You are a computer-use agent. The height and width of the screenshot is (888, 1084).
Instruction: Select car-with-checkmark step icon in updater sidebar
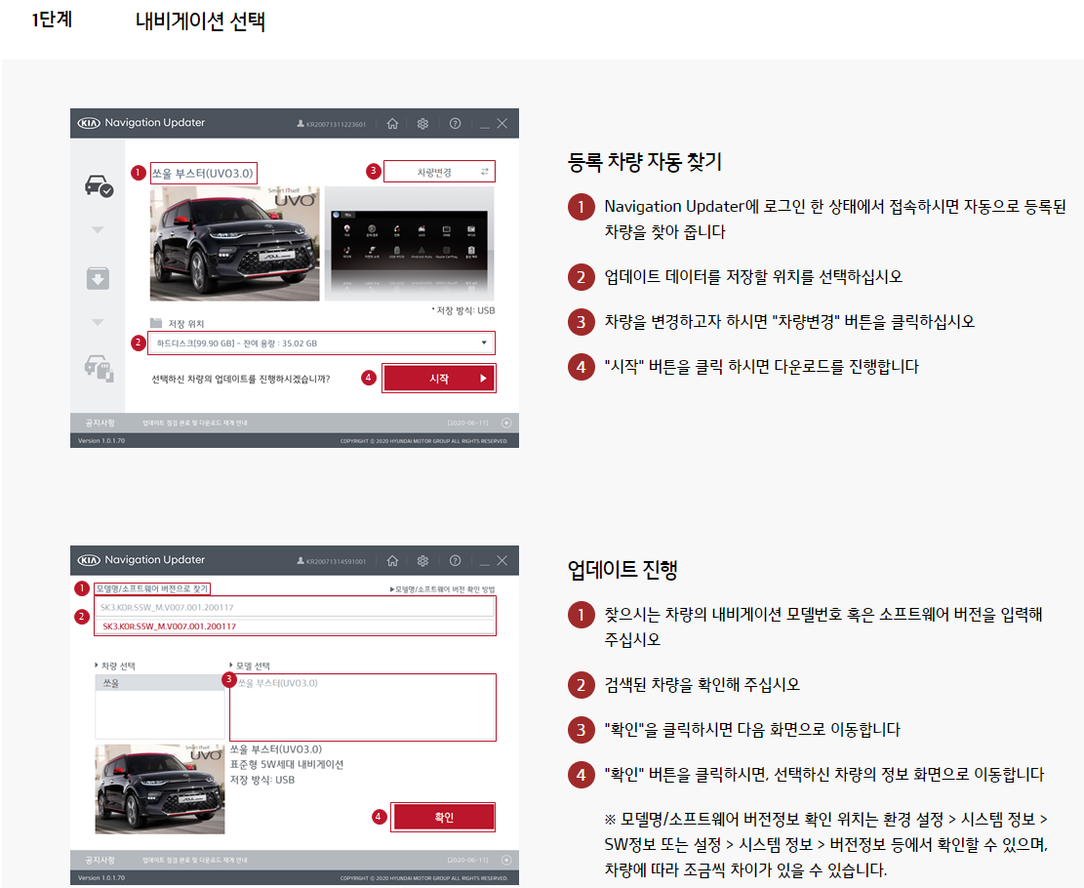pos(99,185)
